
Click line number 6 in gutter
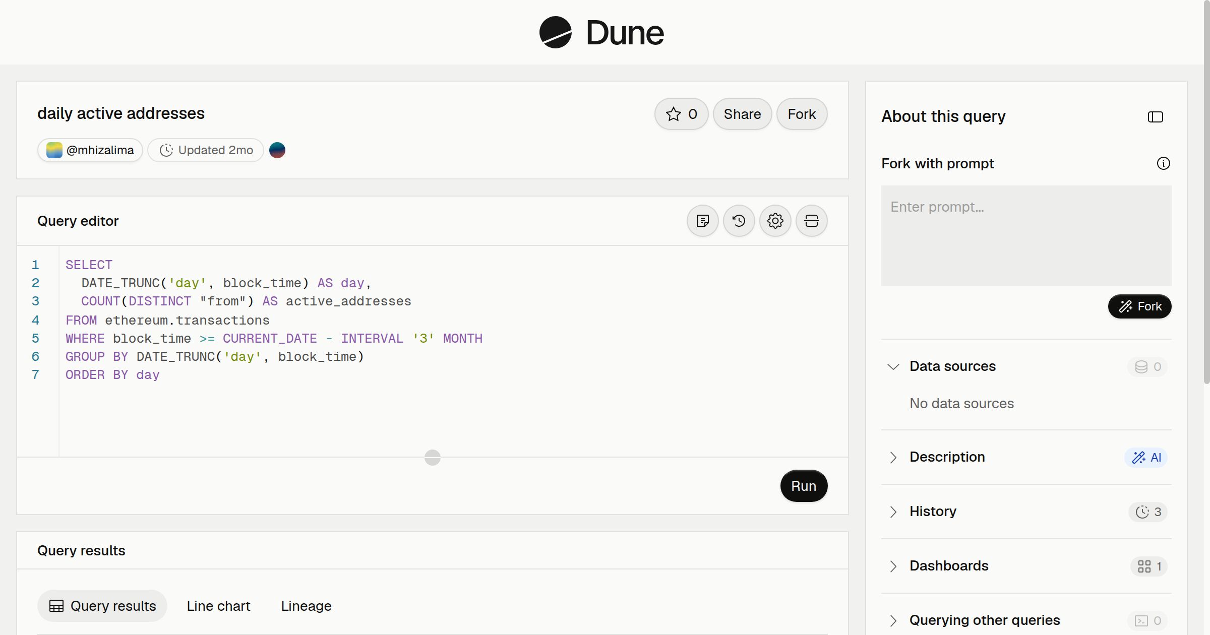(35, 357)
